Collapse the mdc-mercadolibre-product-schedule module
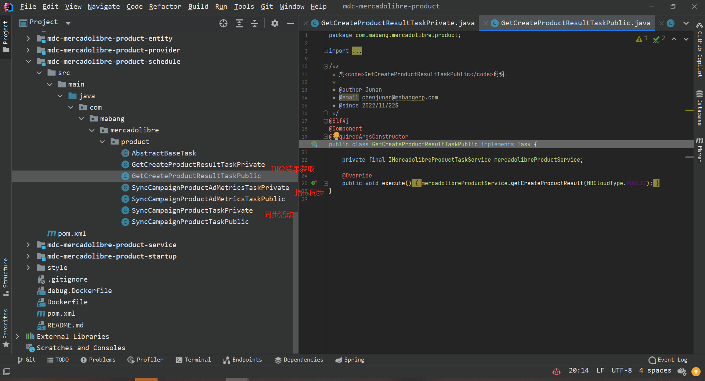This screenshot has width=705, height=381. [x=28, y=61]
